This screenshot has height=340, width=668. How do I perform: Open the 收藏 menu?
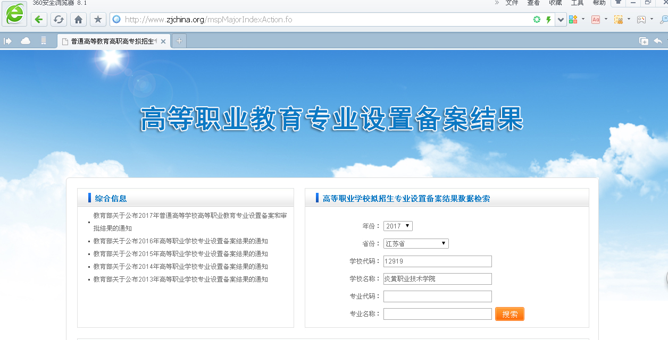(555, 3)
